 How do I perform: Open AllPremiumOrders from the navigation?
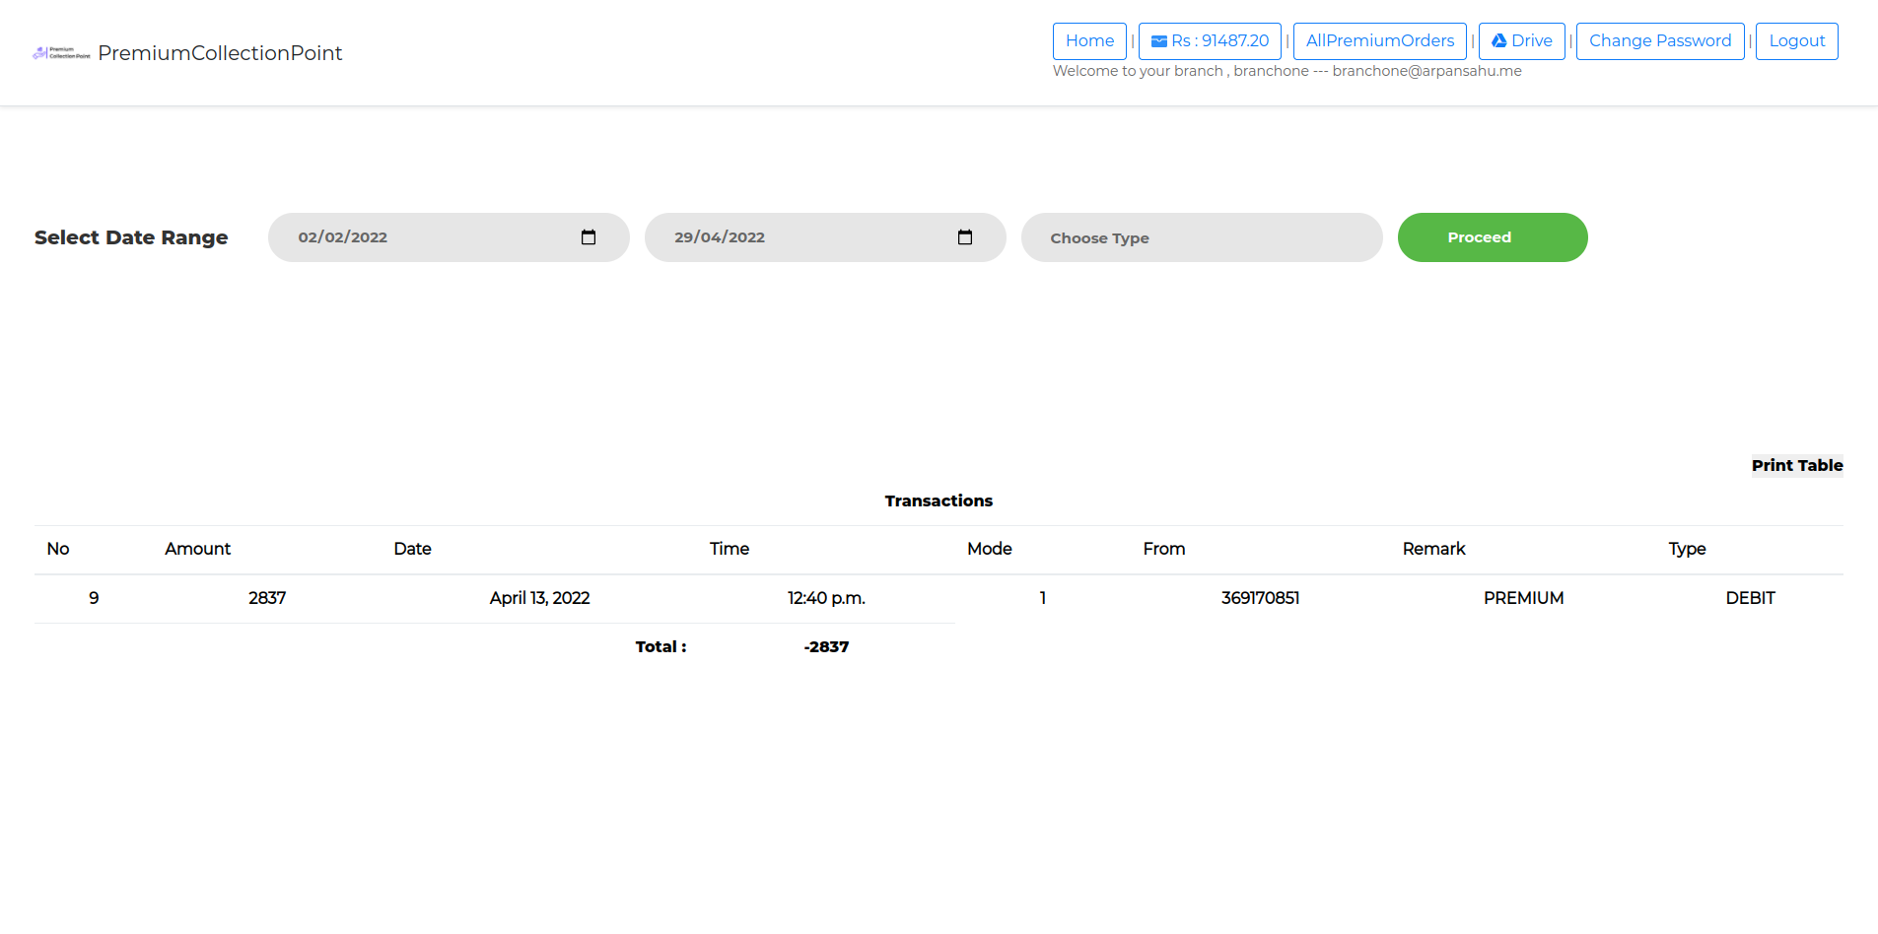coord(1379,41)
